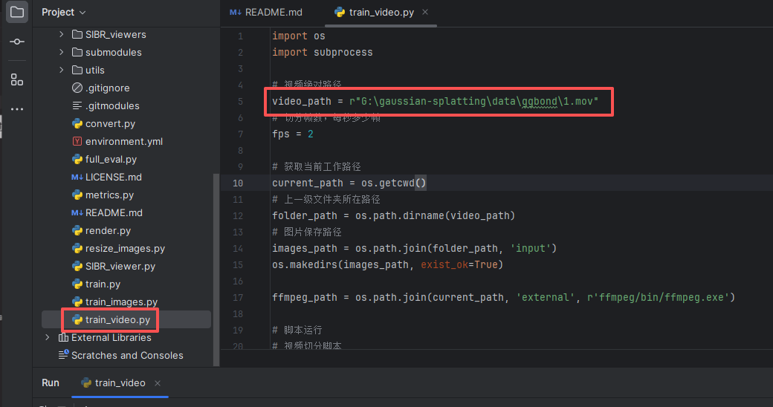Screen dimensions: 773x407
Task: Open the Structure tool window icon
Action: 16,79
